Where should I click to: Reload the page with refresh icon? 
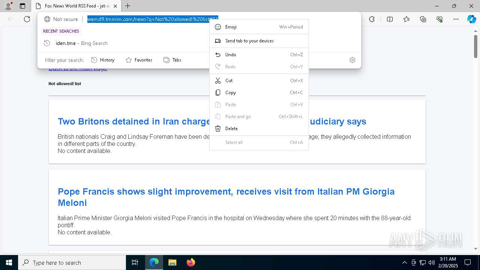27,19
